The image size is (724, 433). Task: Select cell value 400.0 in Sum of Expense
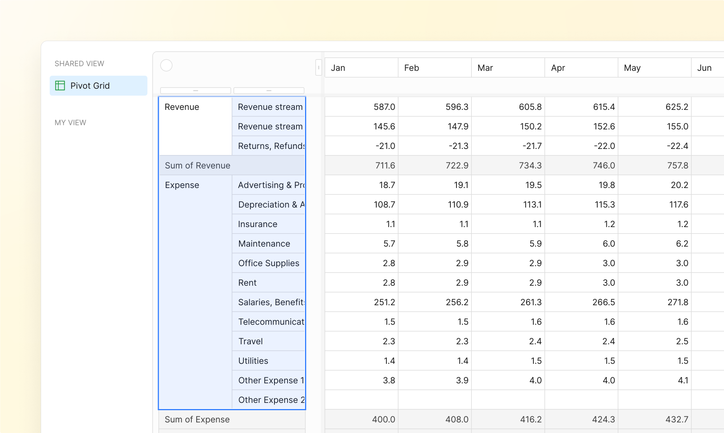coord(361,419)
